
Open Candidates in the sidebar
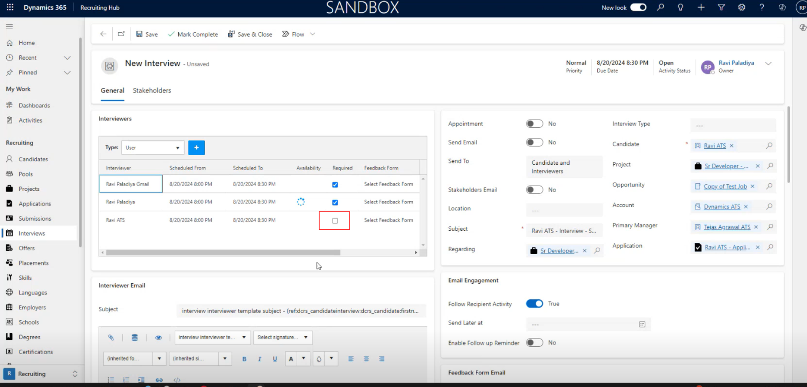pos(33,159)
